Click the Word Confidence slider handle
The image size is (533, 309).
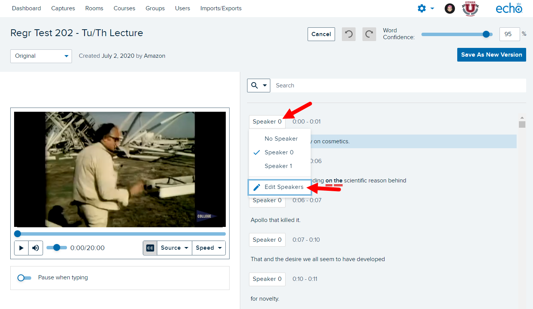tap(486, 34)
